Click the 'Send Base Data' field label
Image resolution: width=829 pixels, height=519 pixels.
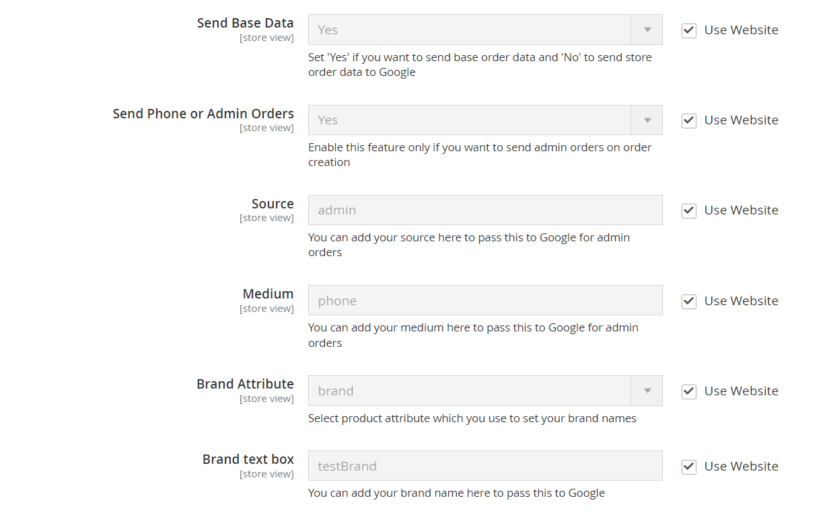click(245, 24)
